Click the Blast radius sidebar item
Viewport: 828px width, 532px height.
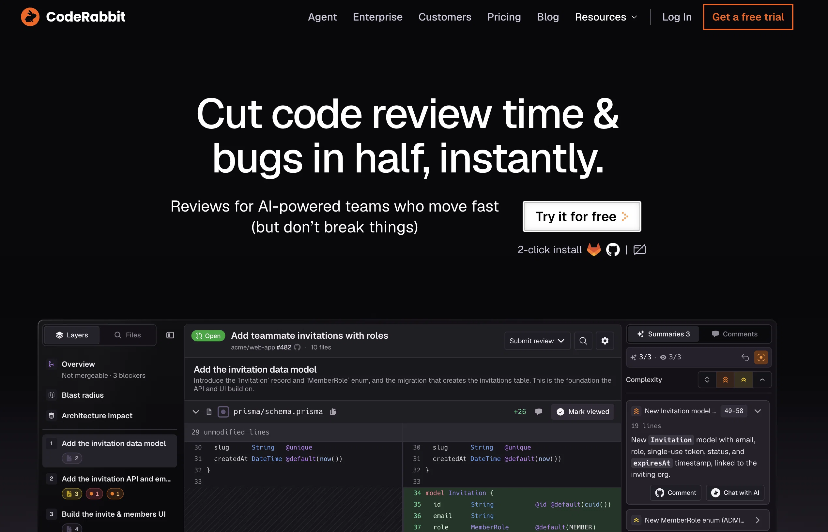[110, 395]
